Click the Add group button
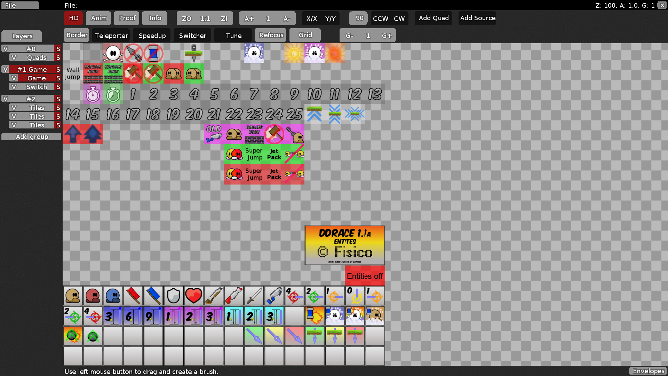 pyautogui.click(x=31, y=136)
